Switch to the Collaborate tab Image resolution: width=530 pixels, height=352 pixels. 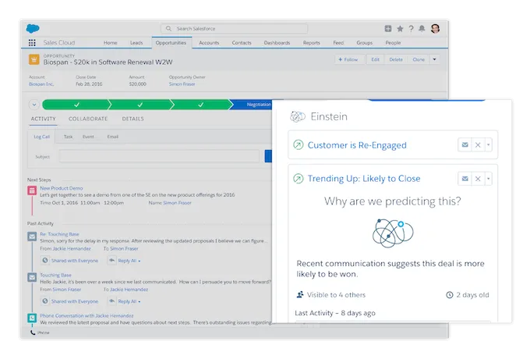tap(88, 119)
